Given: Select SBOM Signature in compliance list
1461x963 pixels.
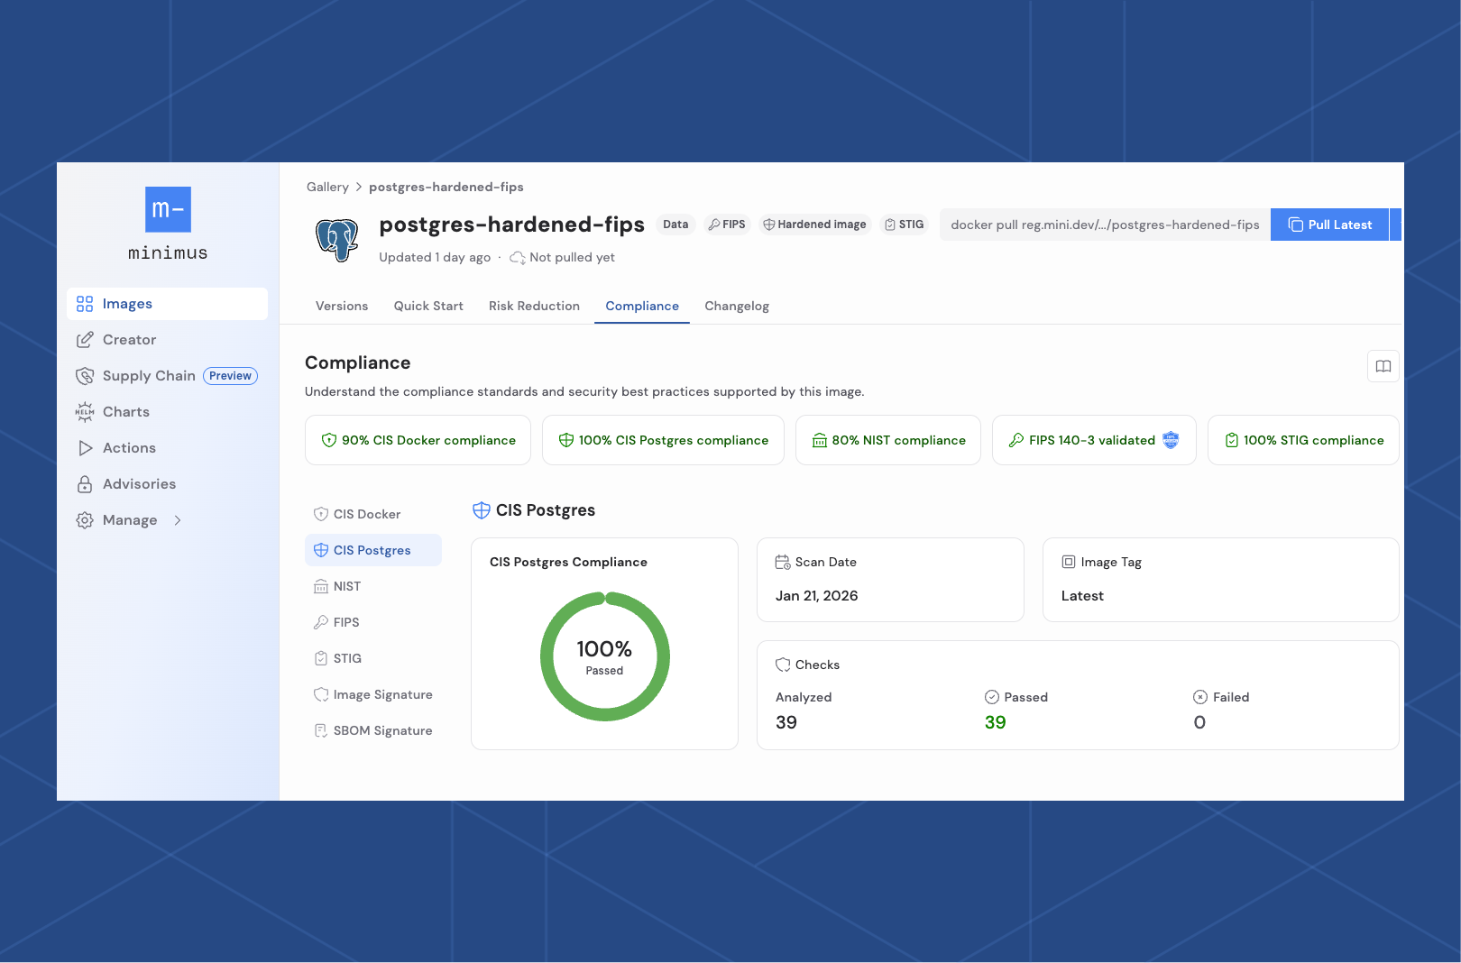Looking at the screenshot, I should pos(373,730).
